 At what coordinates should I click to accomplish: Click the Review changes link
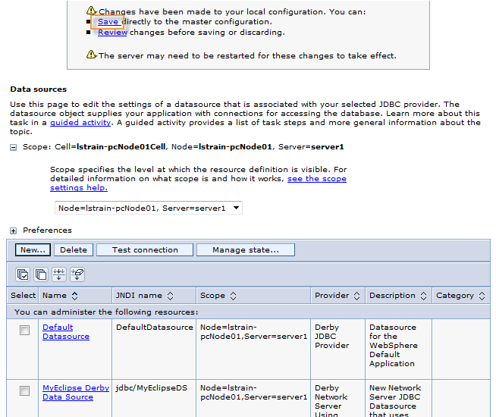pos(112,33)
